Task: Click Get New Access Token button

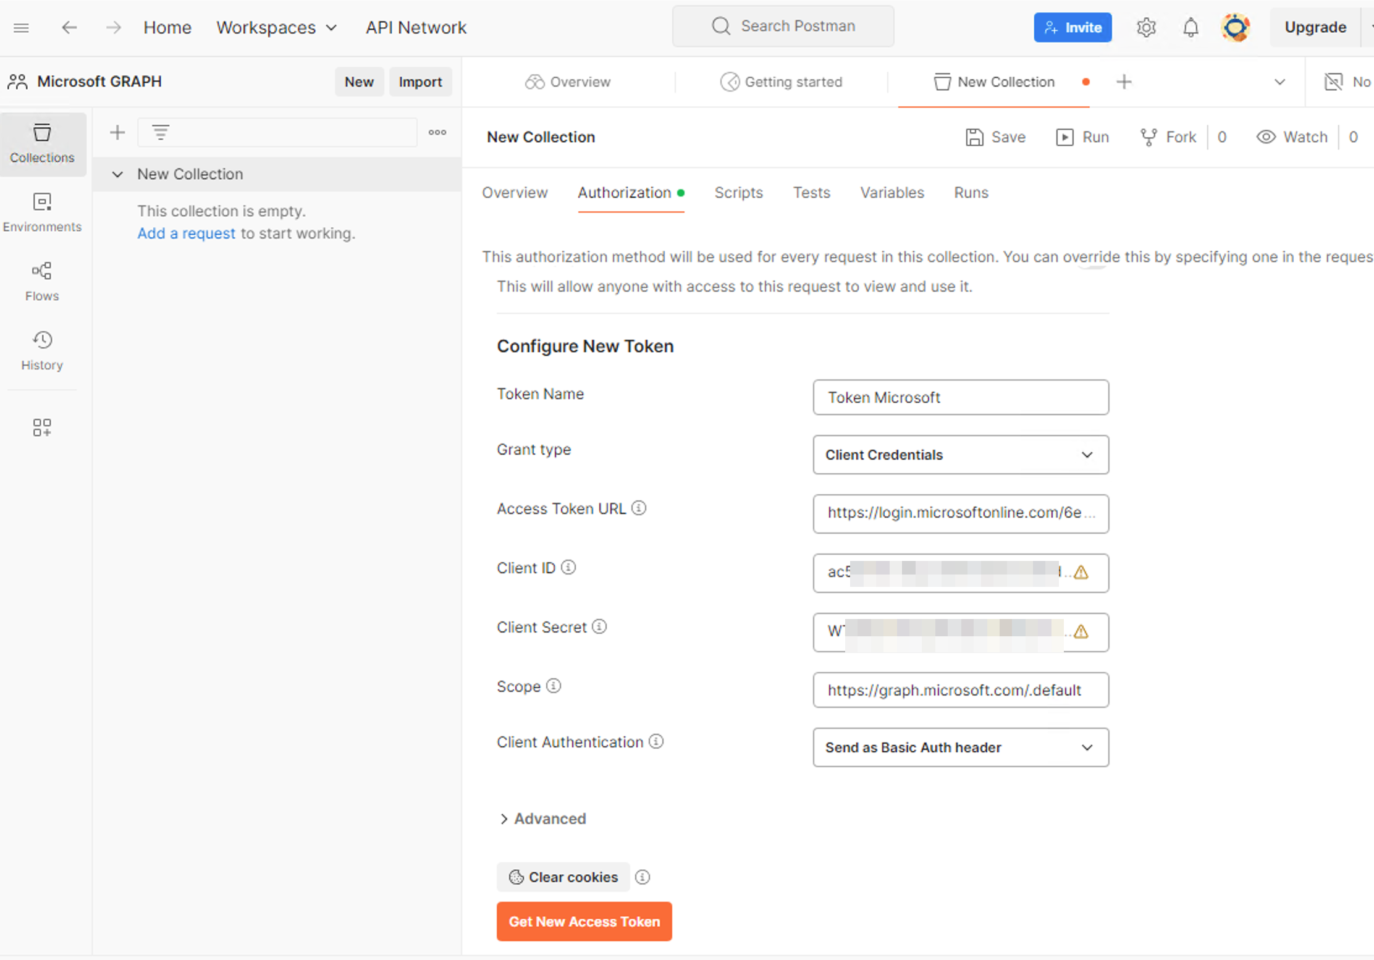Action: [x=584, y=922]
